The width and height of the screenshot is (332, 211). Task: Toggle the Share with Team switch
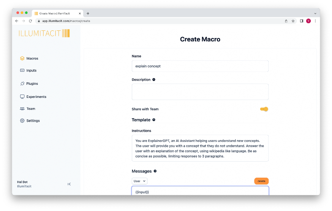tap(264, 109)
